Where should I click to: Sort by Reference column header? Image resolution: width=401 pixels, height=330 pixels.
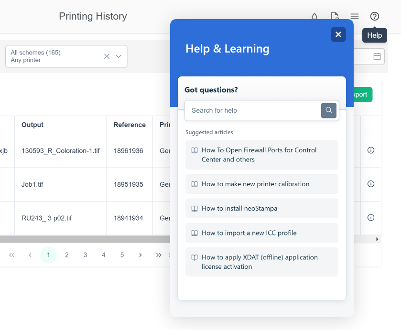[x=130, y=125]
